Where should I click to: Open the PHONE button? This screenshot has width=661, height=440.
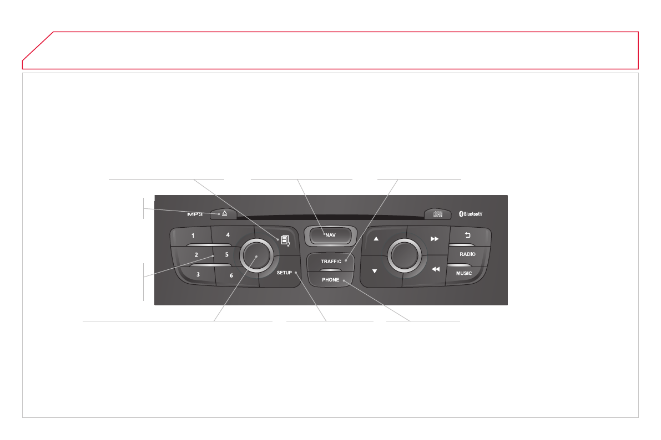click(x=330, y=280)
